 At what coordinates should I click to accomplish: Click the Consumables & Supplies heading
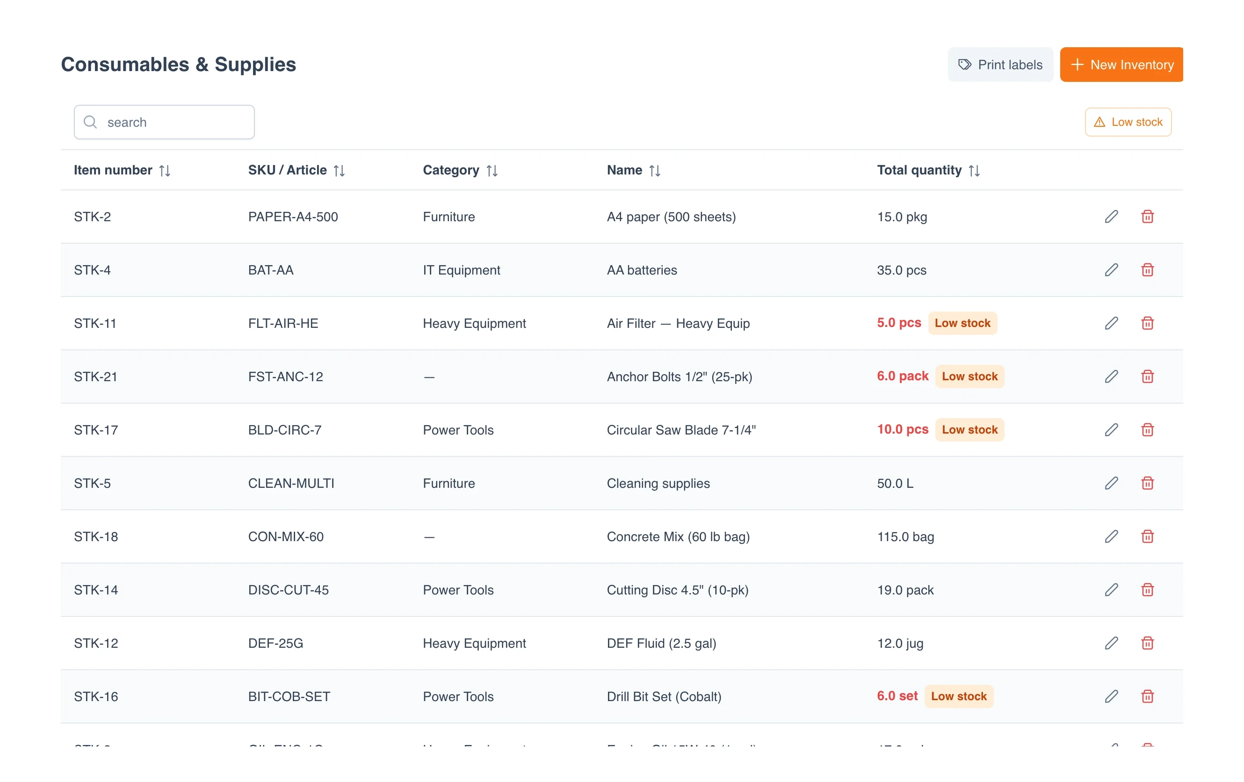coord(178,65)
